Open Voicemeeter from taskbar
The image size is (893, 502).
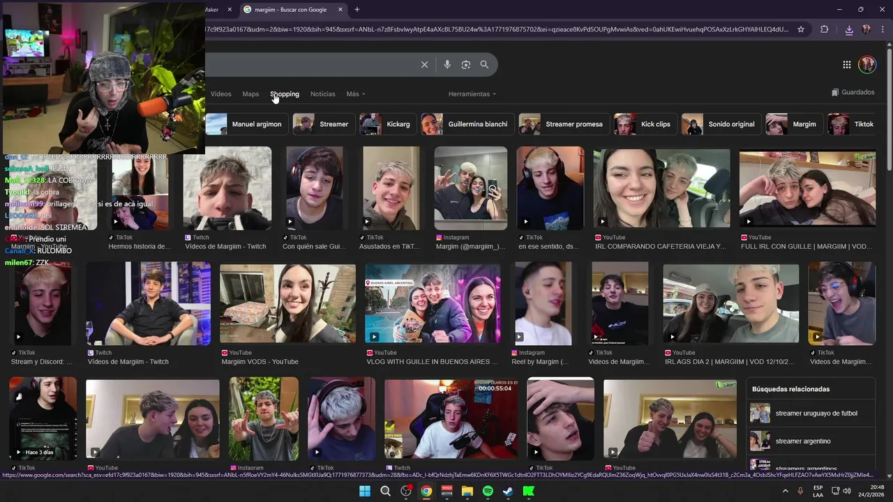446,491
